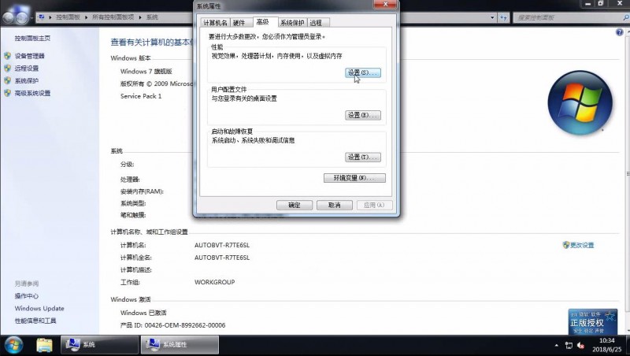This screenshot has height=356, width=630.
Task: Cancel dialog with 取消 button
Action: click(334, 205)
